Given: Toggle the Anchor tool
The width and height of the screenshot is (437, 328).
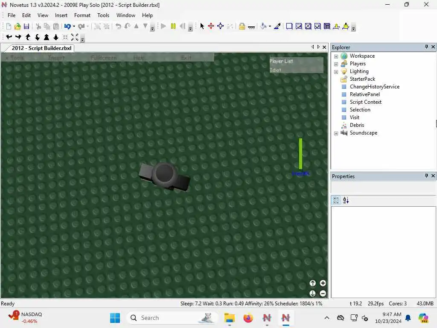Looking at the screenshot, I should 251,27.
